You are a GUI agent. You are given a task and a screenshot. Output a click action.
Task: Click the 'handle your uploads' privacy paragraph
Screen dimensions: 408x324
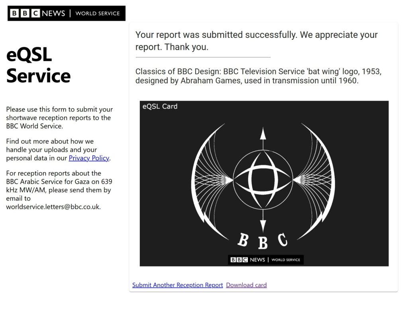click(59, 150)
